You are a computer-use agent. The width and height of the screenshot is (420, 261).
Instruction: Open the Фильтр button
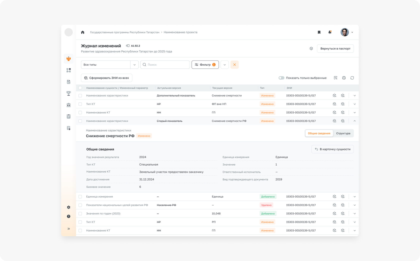tap(205, 65)
